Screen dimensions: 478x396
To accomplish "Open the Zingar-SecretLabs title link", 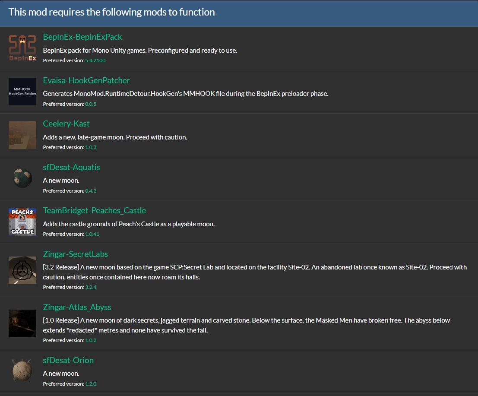I will [x=76, y=254].
